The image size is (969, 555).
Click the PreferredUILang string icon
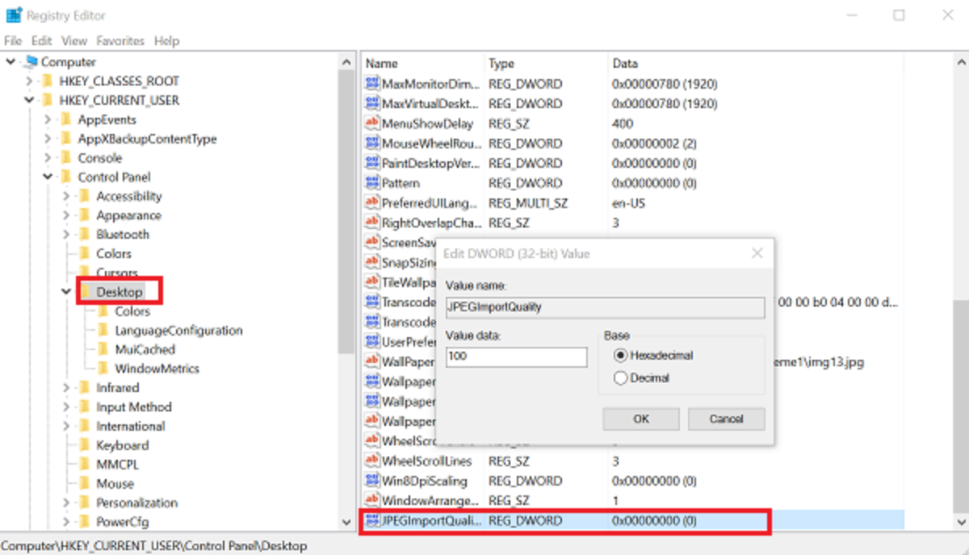pyautogui.click(x=372, y=202)
